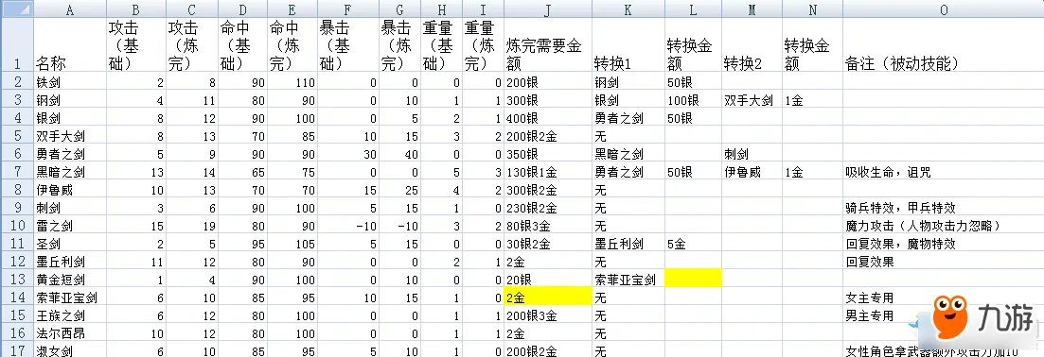Select row 10 header

click(x=16, y=226)
